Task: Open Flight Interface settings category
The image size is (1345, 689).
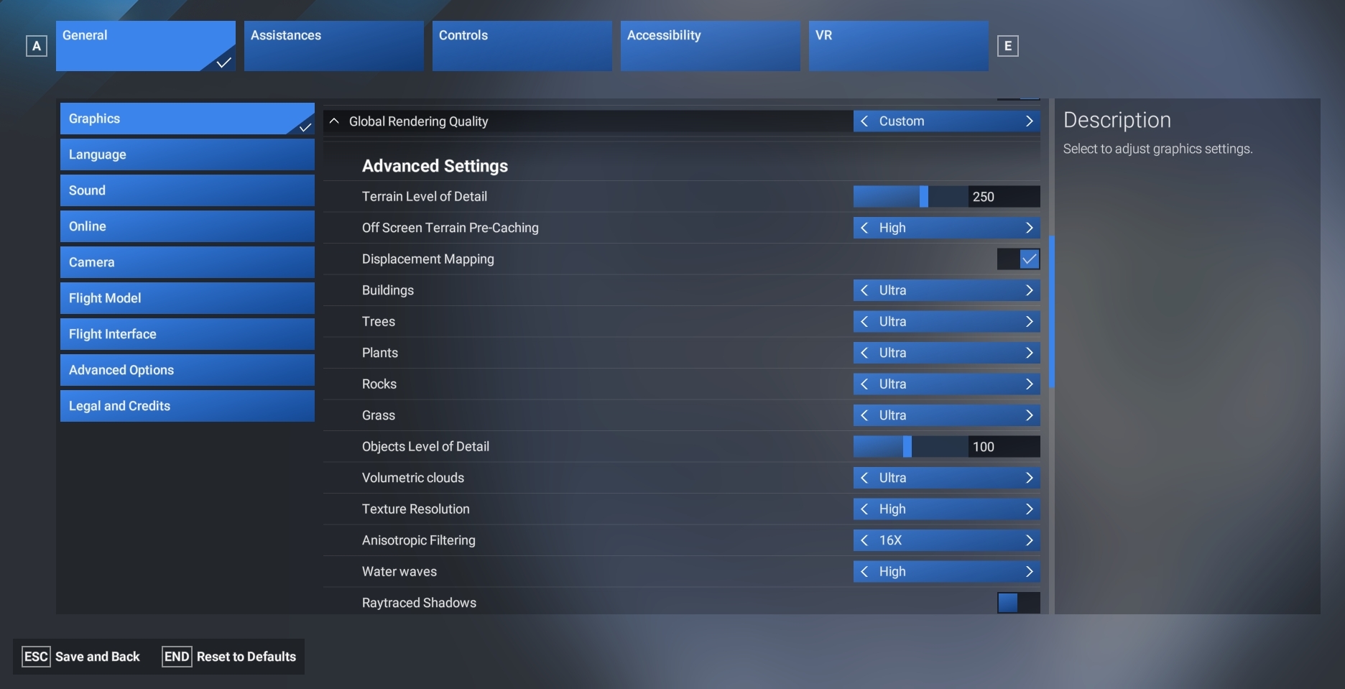Action: [x=188, y=334]
